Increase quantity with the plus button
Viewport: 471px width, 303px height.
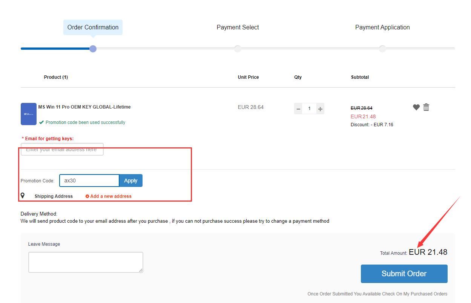[320, 109]
